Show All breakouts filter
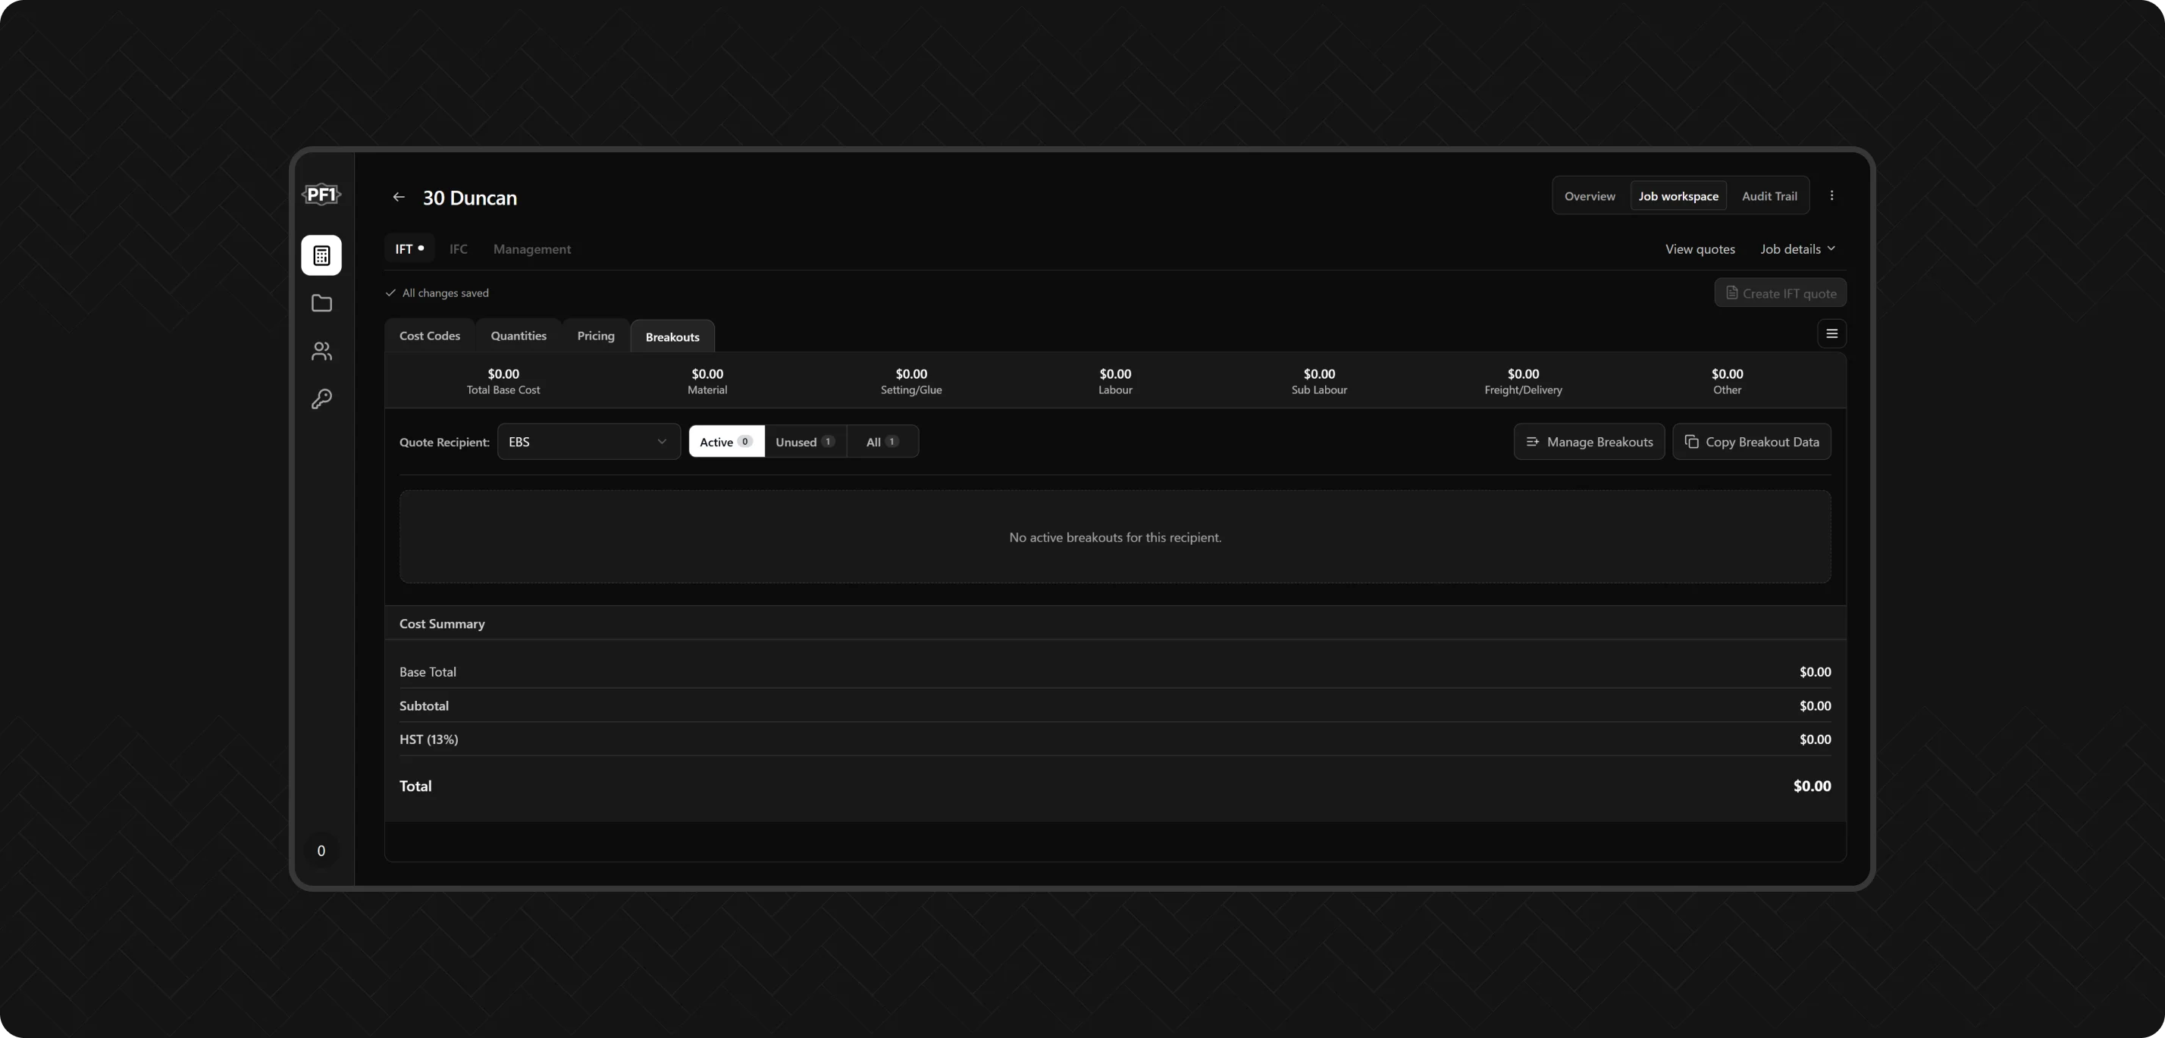The width and height of the screenshot is (2165, 1038). [882, 442]
